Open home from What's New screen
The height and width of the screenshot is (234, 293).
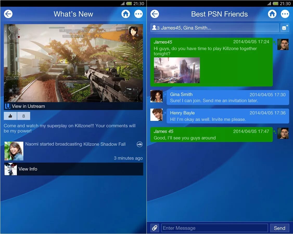tap(126, 14)
